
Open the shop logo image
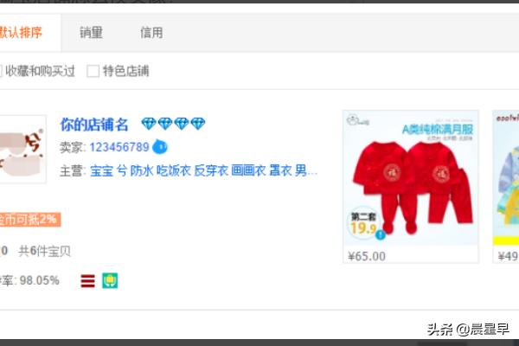[22, 149]
